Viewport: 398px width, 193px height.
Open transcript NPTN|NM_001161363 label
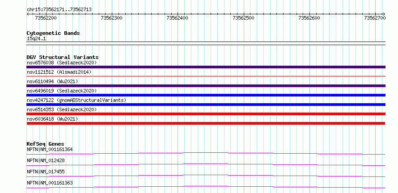tap(50, 183)
